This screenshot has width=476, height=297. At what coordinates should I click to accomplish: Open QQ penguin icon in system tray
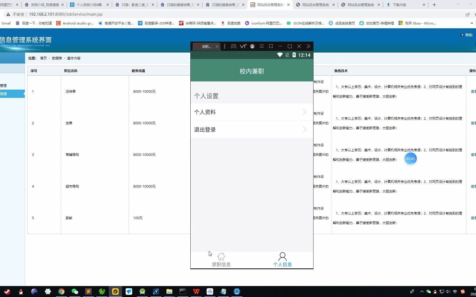(x=435, y=292)
